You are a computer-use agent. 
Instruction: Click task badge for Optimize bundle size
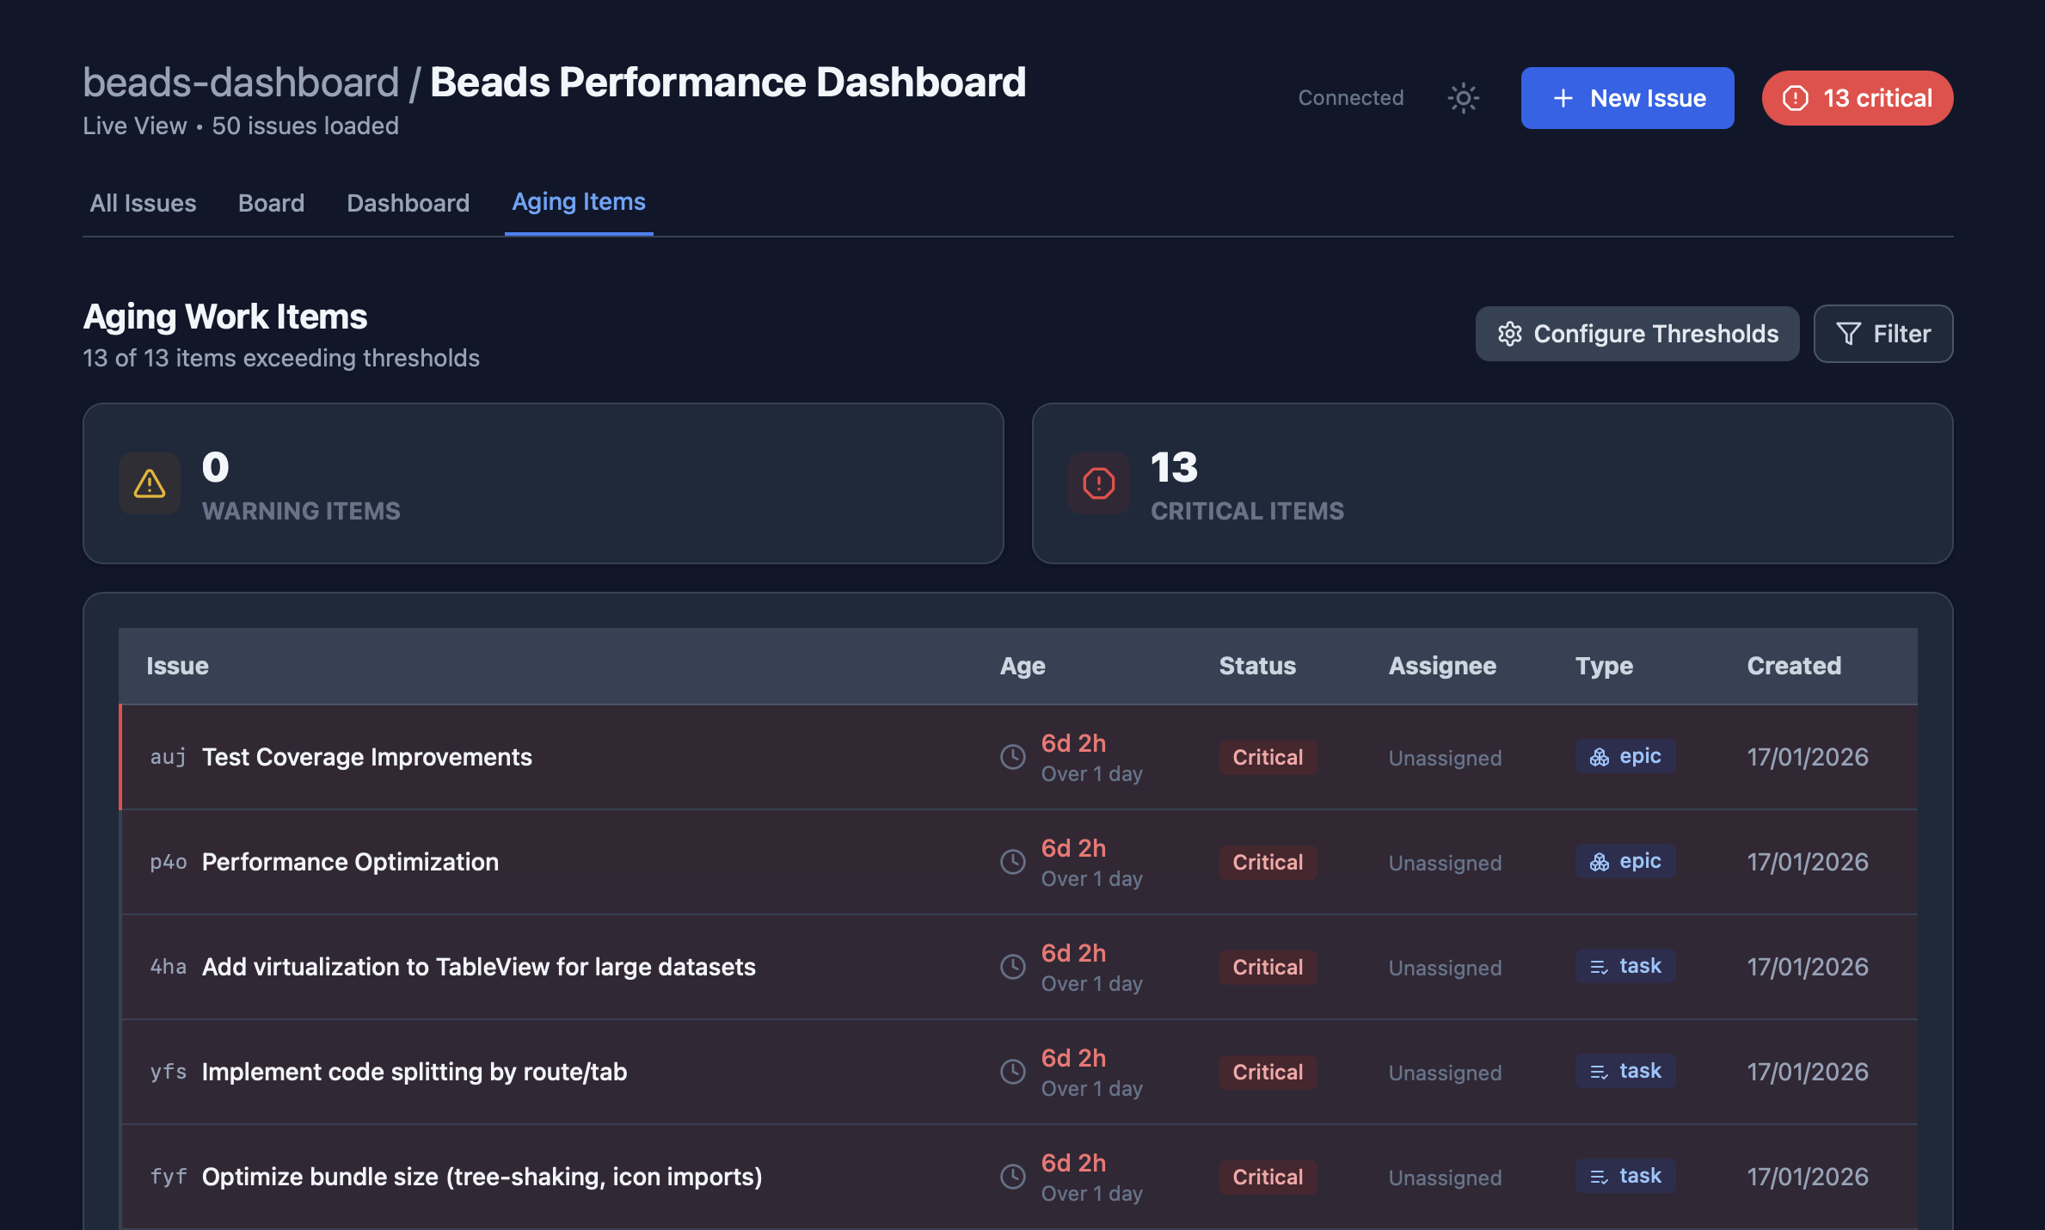point(1624,1176)
